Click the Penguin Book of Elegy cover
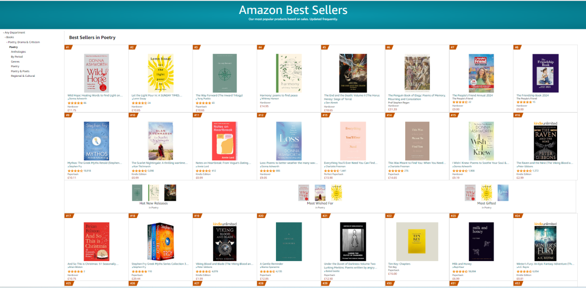The width and height of the screenshot is (586, 288). [418, 73]
